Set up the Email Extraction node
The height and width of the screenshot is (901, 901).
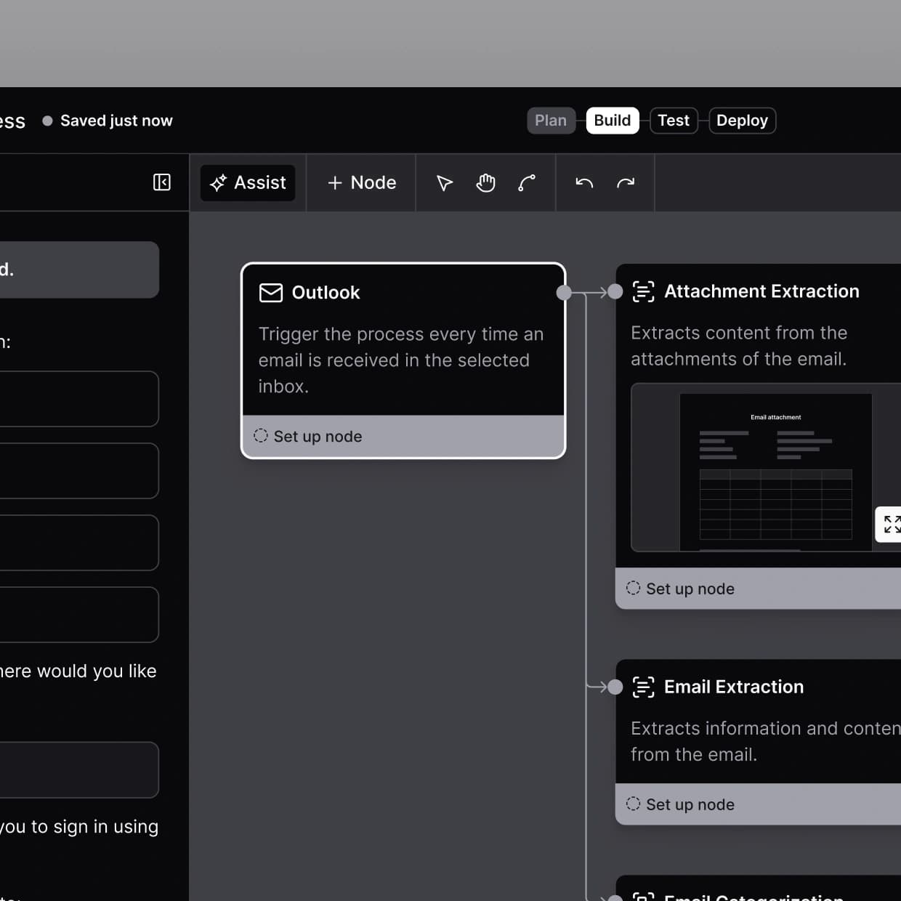758,804
